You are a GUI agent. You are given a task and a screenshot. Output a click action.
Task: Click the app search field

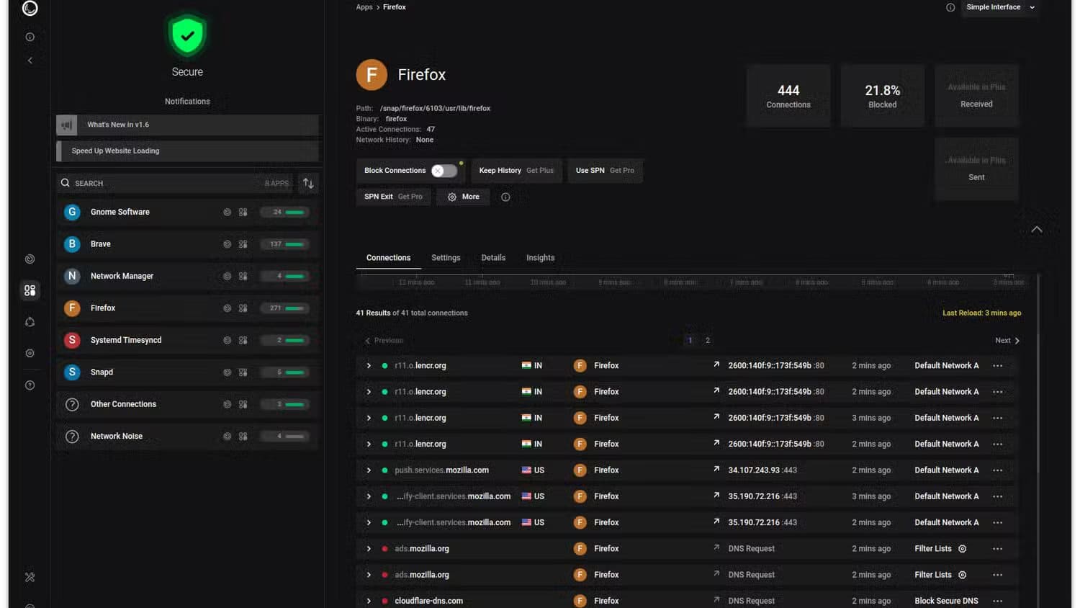(173, 183)
